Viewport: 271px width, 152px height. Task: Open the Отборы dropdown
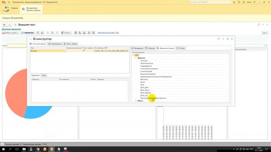point(66,33)
